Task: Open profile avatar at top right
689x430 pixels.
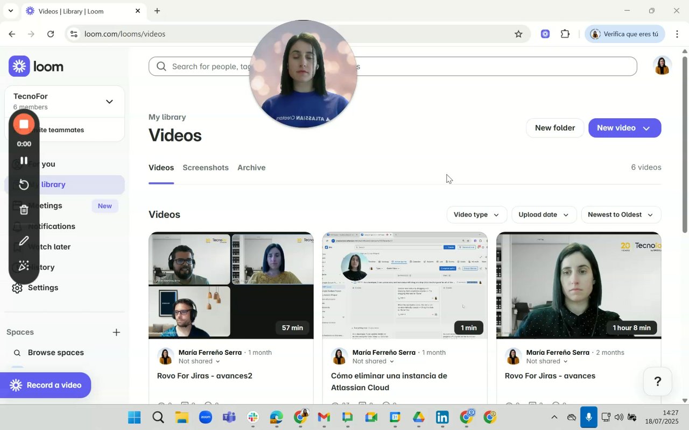Action: [662, 66]
